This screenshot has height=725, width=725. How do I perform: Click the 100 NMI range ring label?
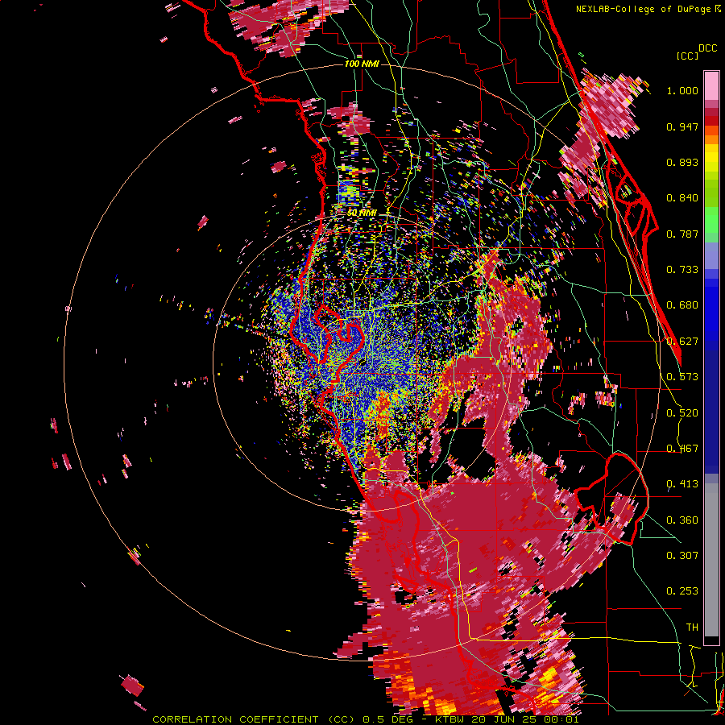click(362, 64)
